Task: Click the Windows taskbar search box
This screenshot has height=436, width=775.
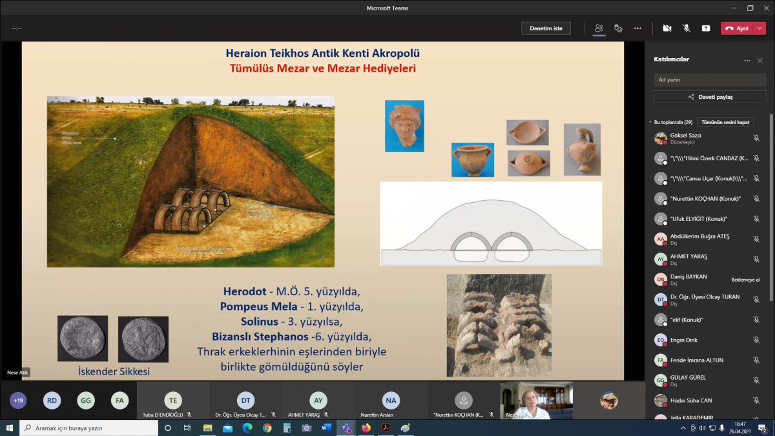Action: tap(88, 428)
